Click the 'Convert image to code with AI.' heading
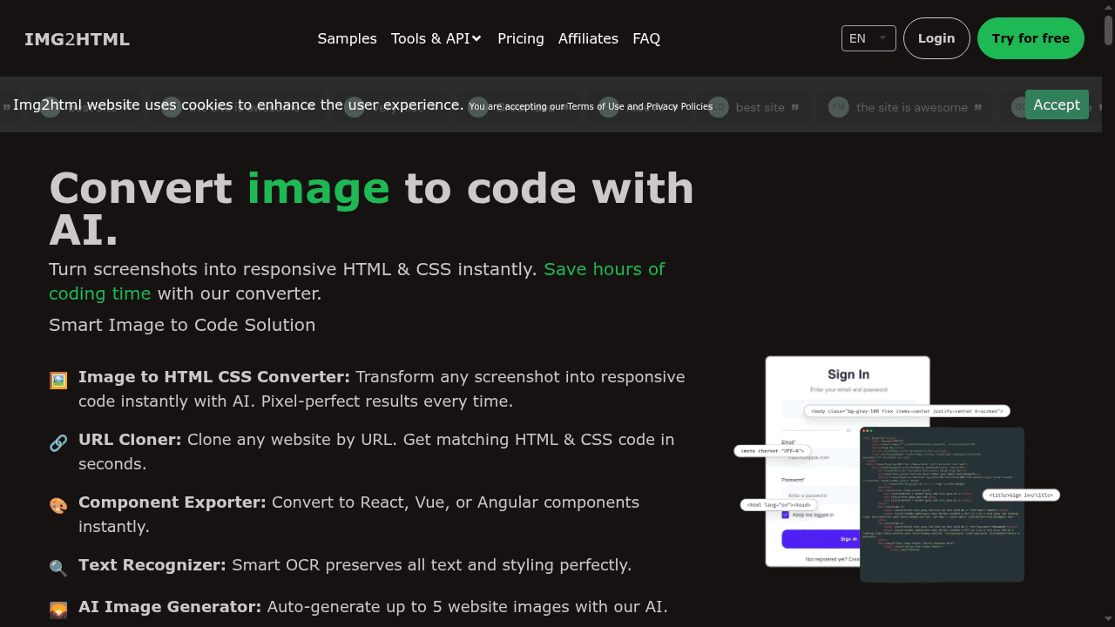This screenshot has width=1115, height=627. pyautogui.click(x=372, y=209)
